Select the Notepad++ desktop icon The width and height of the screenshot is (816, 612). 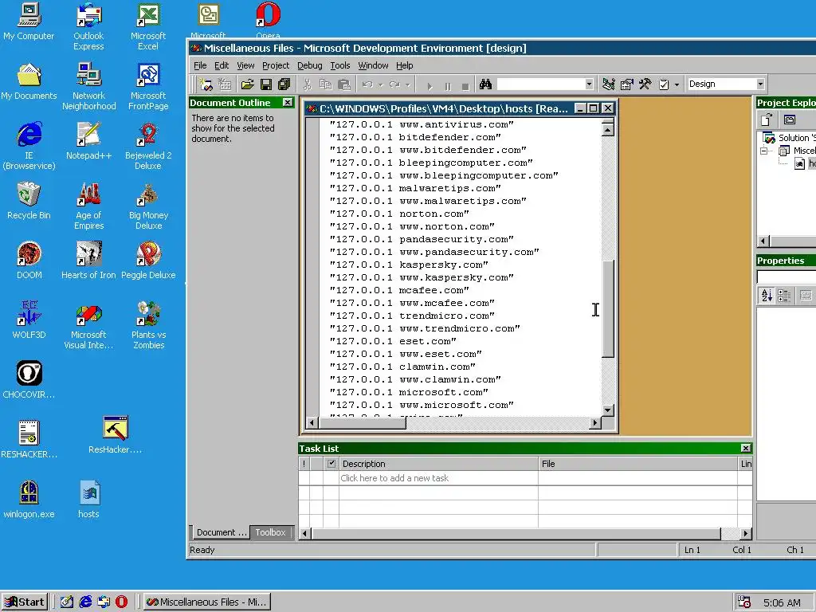coord(88,140)
